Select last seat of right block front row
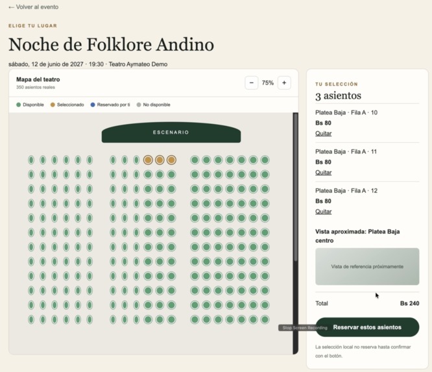 265,160
